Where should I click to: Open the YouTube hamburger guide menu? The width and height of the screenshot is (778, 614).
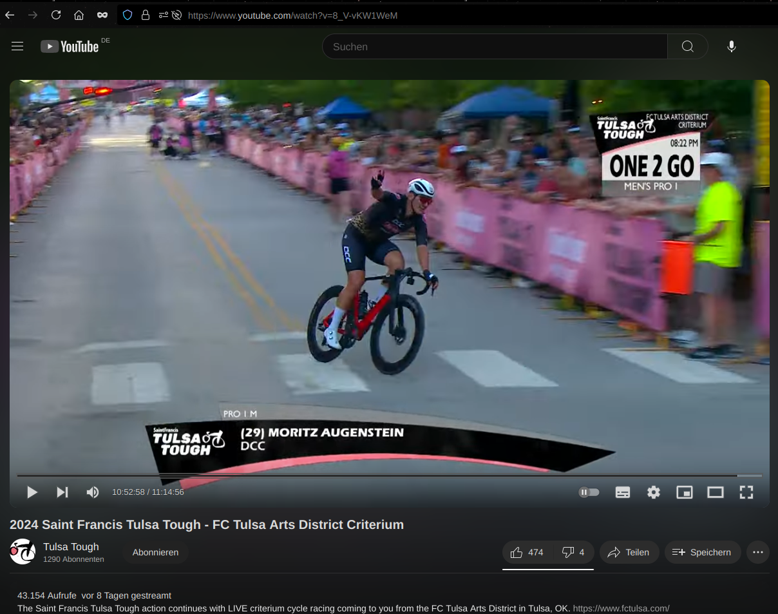(17, 46)
